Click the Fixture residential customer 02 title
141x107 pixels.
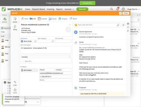coord(35,24)
